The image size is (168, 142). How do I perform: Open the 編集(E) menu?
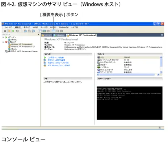18,27
